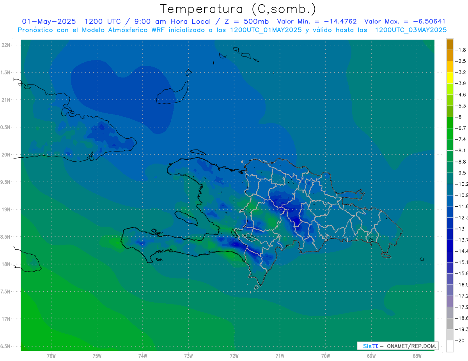Screen dimensions: 468x361
Task: Click the "-6.7" legend value
Action: coord(461,128)
